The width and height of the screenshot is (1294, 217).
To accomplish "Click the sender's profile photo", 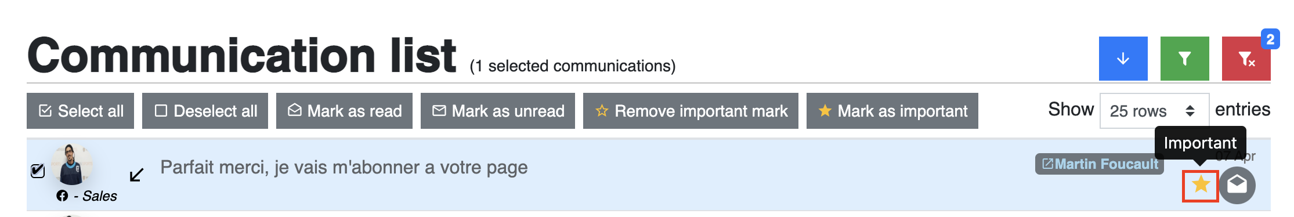I will 72,164.
